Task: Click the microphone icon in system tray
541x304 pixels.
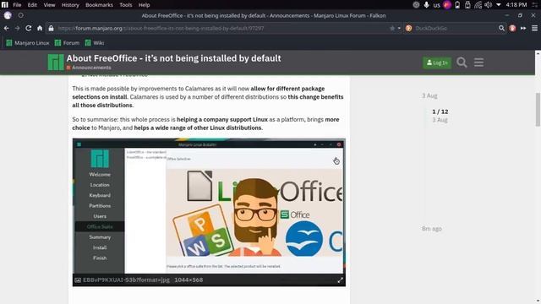Action: tap(426, 5)
